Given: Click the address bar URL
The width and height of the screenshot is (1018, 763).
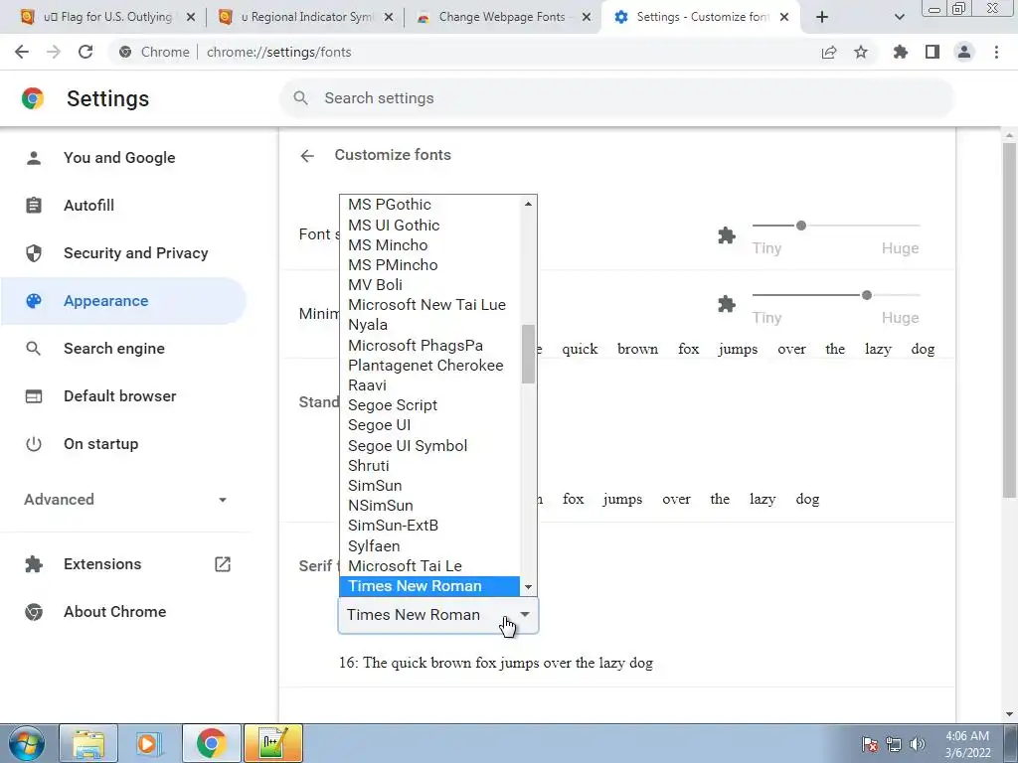Looking at the screenshot, I should pyautogui.click(x=279, y=52).
